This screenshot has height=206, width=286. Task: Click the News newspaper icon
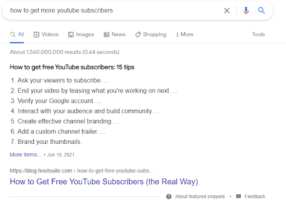(107, 35)
